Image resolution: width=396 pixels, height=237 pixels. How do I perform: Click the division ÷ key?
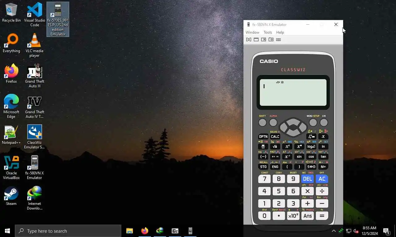(x=322, y=191)
